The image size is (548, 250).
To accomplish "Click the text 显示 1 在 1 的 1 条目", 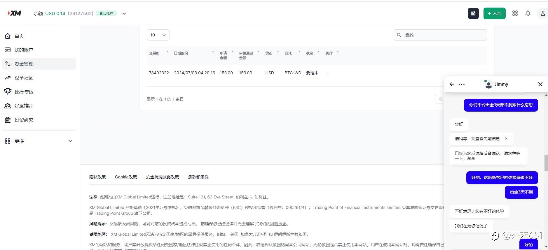I will [x=165, y=99].
